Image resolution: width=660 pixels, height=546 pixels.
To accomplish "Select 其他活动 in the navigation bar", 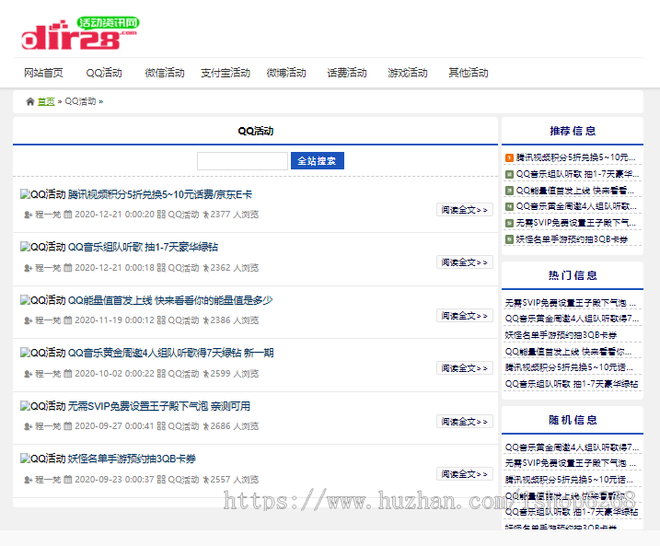I will pos(468,73).
